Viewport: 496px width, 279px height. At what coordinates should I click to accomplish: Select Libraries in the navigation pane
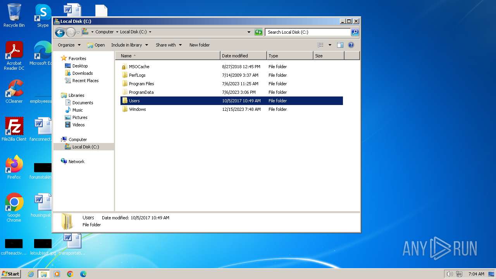click(76, 95)
